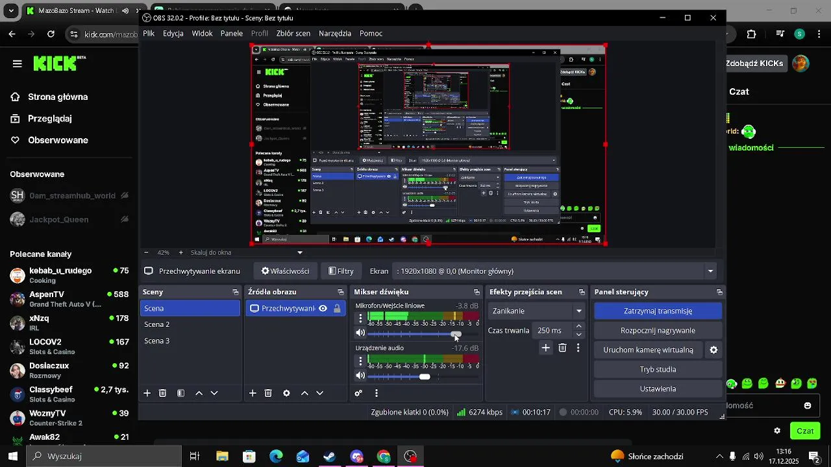Open Widok menu

pyautogui.click(x=203, y=33)
